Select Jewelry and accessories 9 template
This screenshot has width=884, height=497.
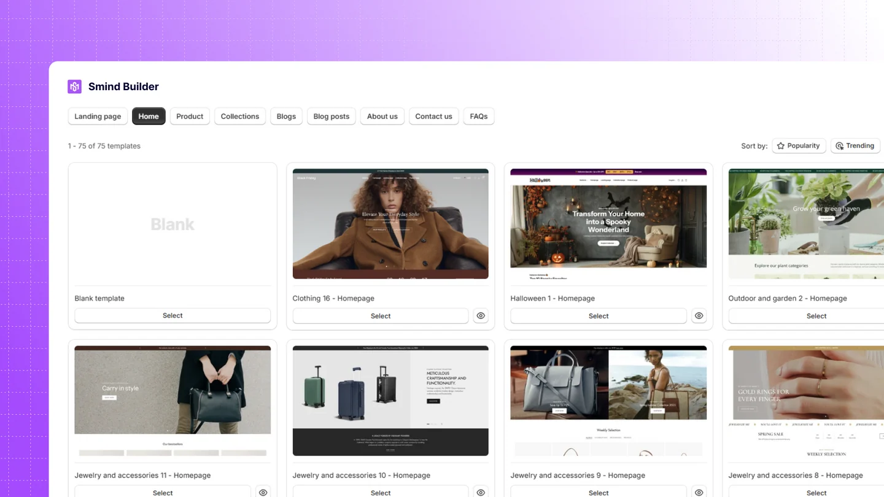coord(599,492)
